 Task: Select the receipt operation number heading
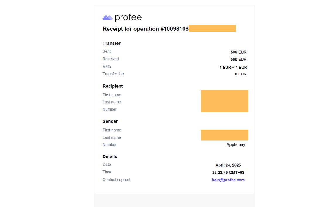[x=145, y=29]
